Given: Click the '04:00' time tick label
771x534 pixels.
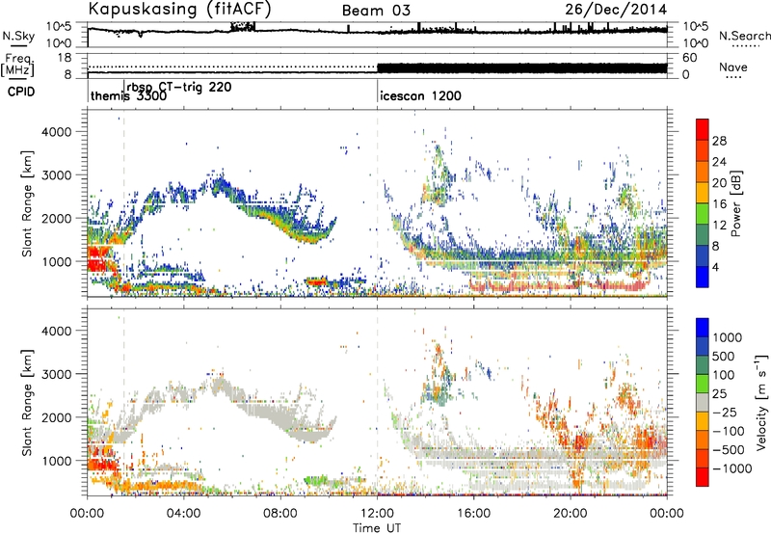Looking at the screenshot, I should [x=184, y=514].
